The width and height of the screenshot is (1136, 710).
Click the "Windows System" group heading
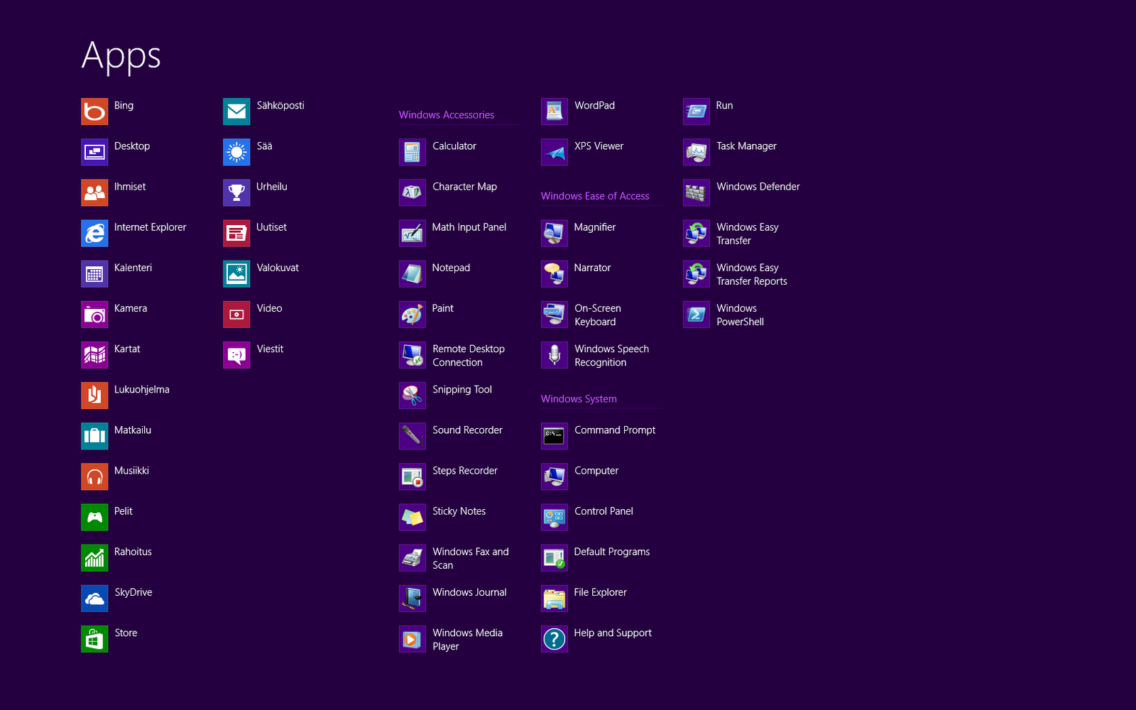(x=579, y=399)
